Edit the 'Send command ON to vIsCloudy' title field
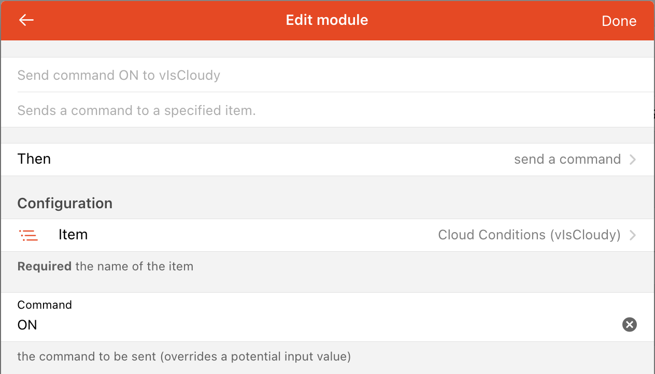 [119, 76]
